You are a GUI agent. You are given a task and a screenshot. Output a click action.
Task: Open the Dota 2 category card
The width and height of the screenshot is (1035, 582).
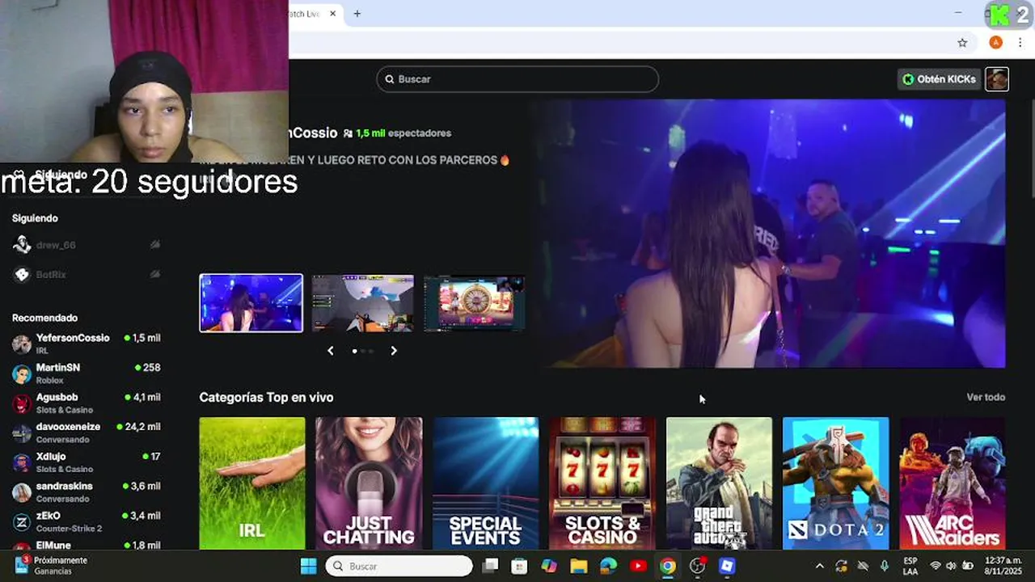point(835,483)
